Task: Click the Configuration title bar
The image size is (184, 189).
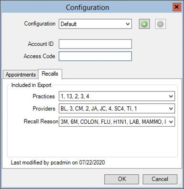Action: click(87, 8)
